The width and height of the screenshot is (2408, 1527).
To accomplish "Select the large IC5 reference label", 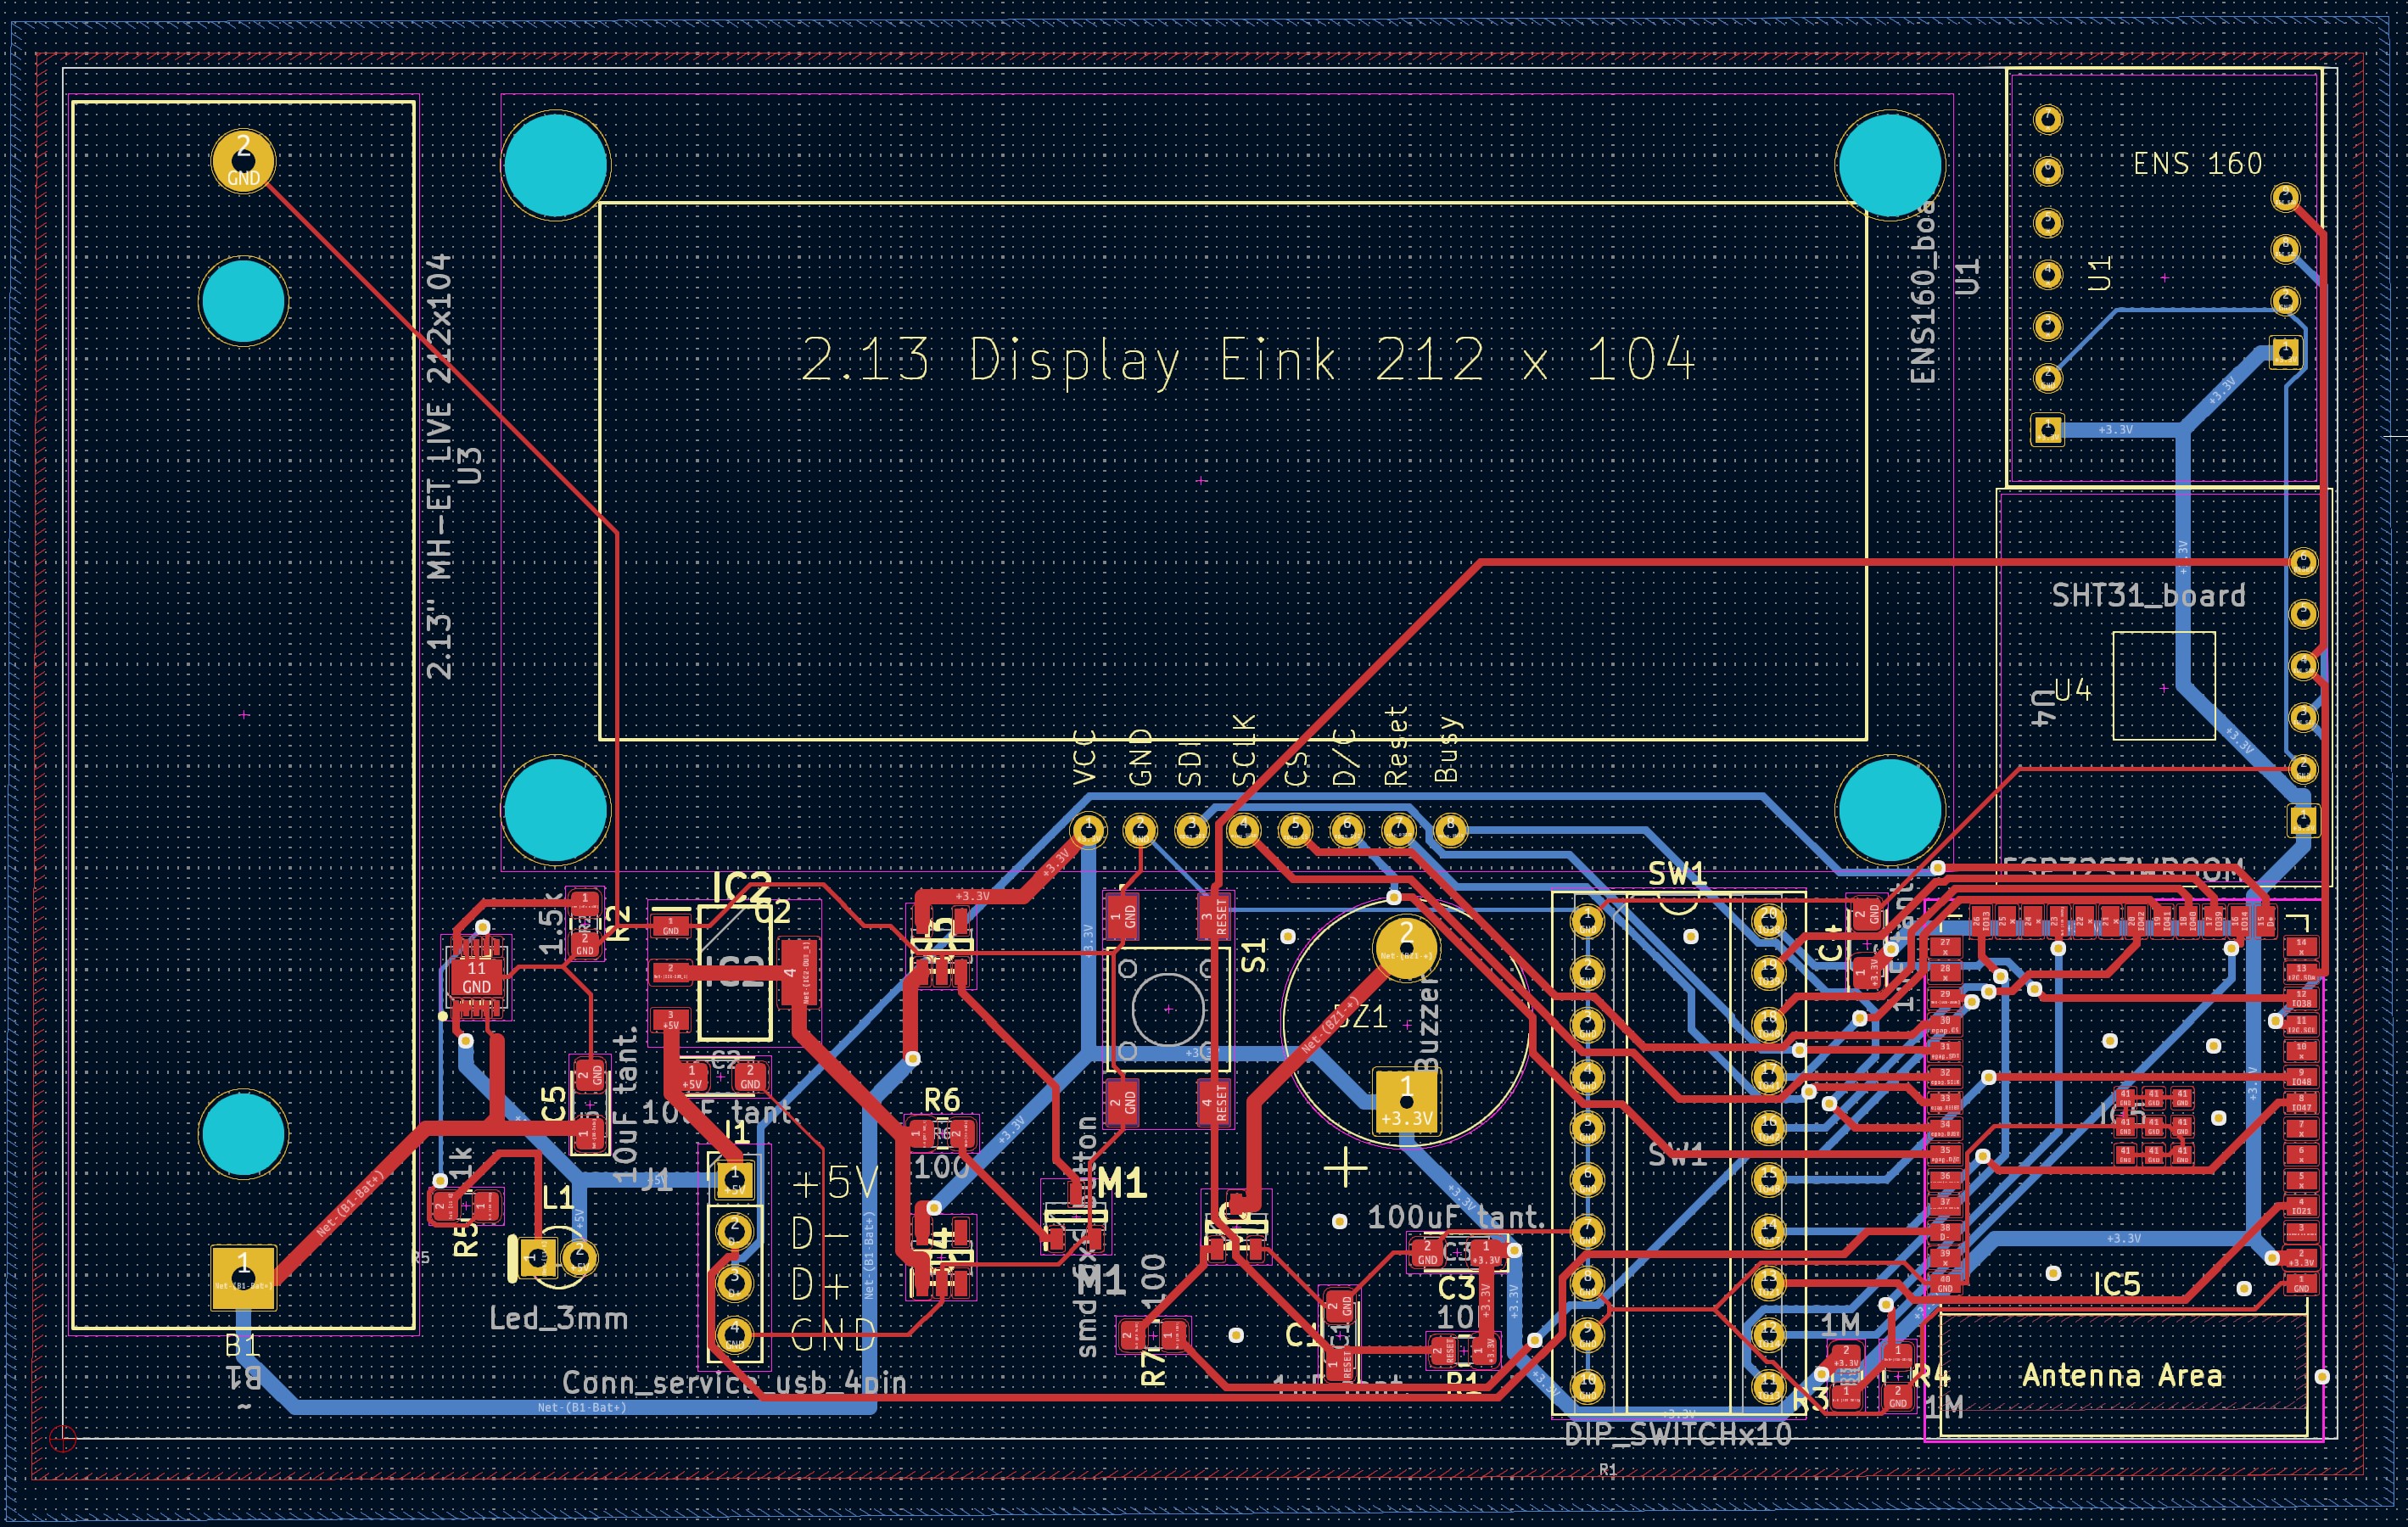I will coord(2116,1284).
